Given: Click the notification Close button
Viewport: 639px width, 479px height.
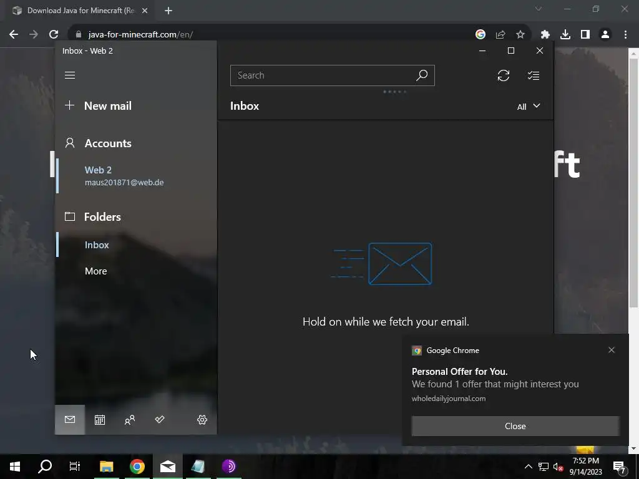Looking at the screenshot, I should [x=515, y=426].
